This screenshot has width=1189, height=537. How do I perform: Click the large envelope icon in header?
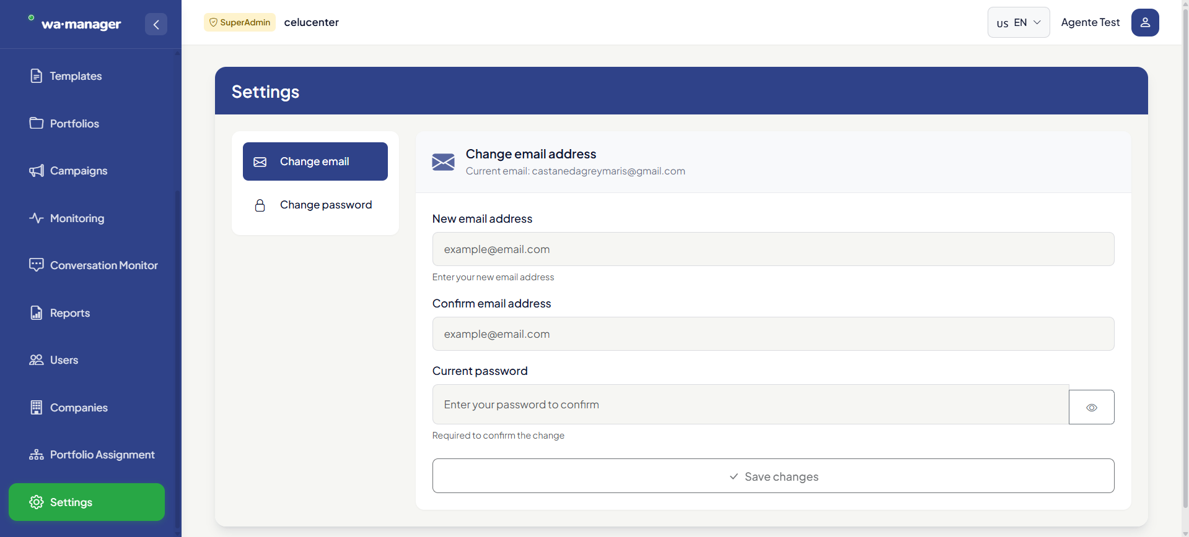tap(443, 162)
